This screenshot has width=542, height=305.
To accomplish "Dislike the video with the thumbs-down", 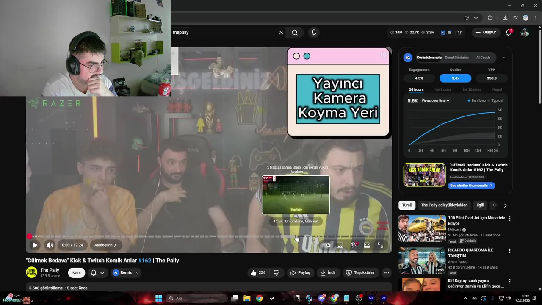I will pos(277,273).
